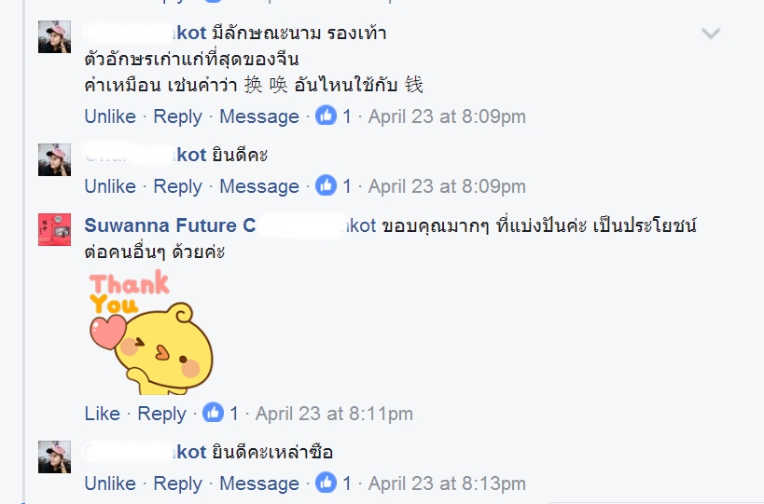The width and height of the screenshot is (764, 504).
Task: Reply to Suwanna Future's comment
Action: click(161, 414)
